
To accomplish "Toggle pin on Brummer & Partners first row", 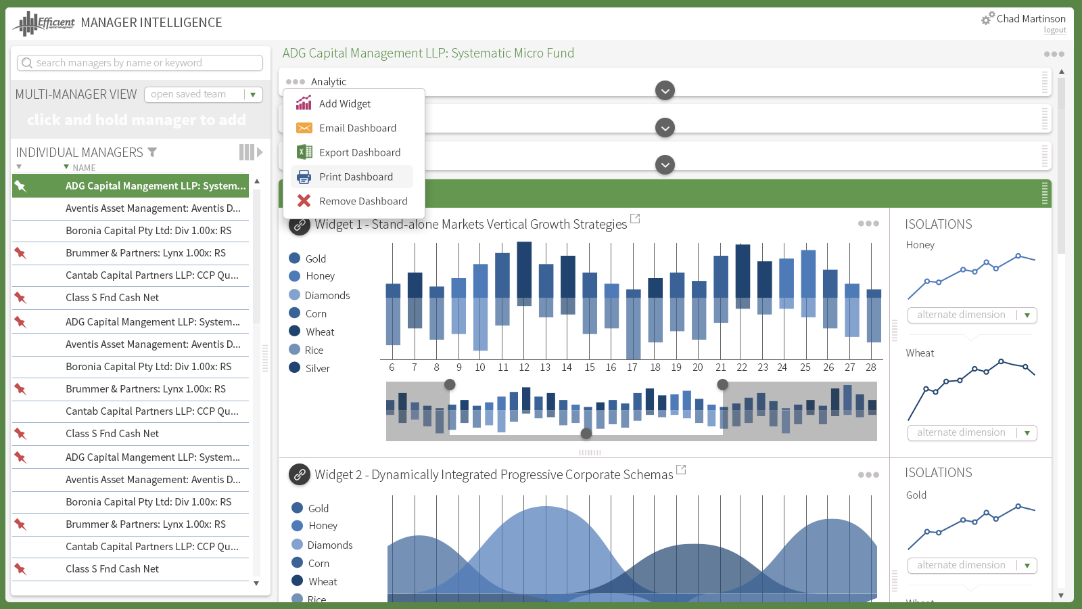I will coord(20,253).
